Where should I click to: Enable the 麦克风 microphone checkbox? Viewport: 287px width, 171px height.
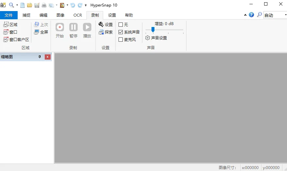click(x=120, y=40)
